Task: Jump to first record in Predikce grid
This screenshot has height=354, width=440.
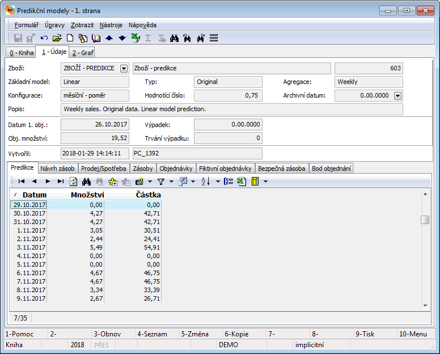Action: click(x=21, y=182)
